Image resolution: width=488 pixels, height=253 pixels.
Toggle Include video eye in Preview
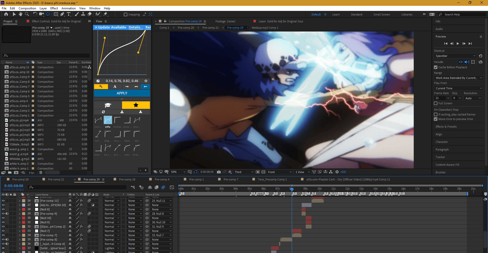point(461,62)
